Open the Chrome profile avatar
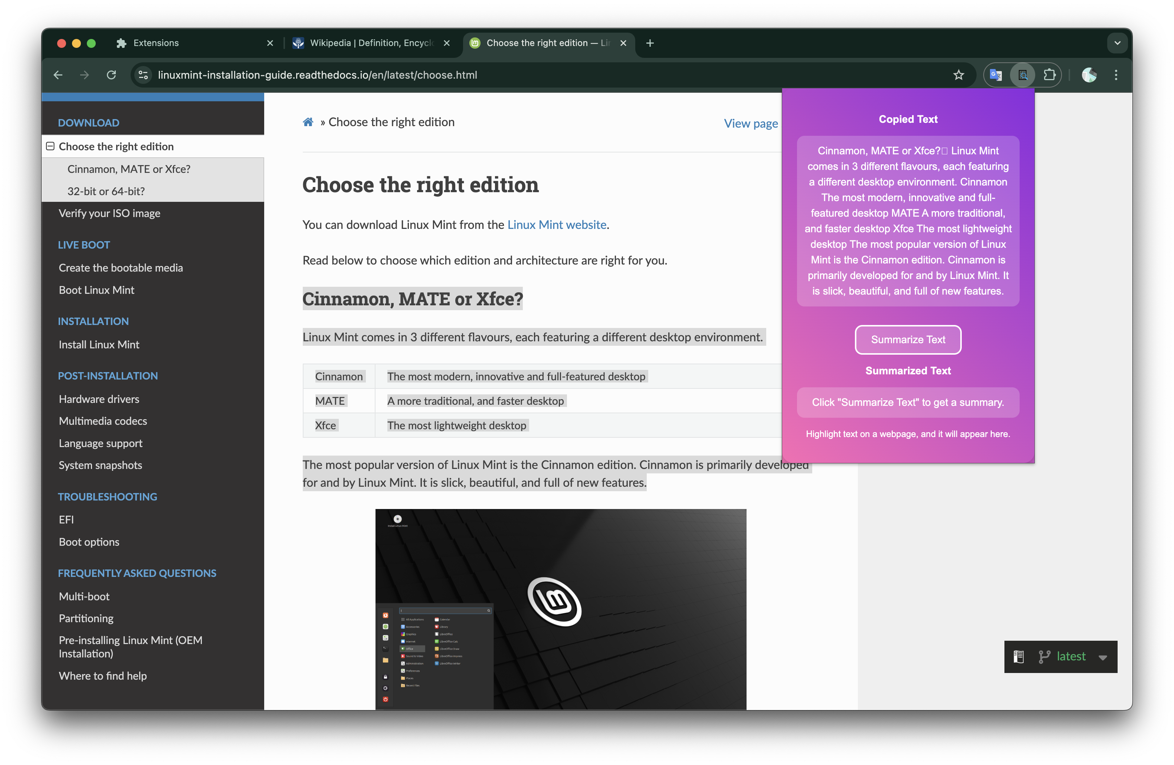The image size is (1174, 765). point(1089,75)
